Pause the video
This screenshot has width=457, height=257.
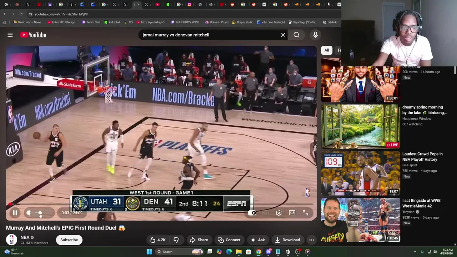click(x=15, y=213)
